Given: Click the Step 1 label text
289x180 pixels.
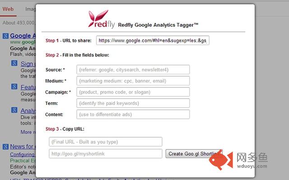Looking at the screenshot, I should (68, 40).
